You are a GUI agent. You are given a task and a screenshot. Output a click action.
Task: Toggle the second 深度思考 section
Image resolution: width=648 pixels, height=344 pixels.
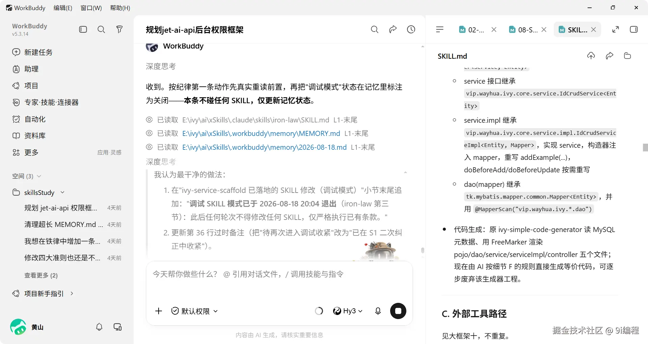point(161,162)
